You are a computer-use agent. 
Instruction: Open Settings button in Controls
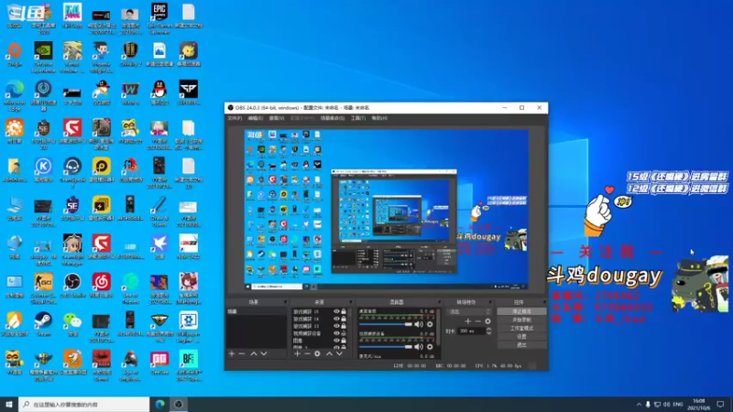click(x=521, y=336)
